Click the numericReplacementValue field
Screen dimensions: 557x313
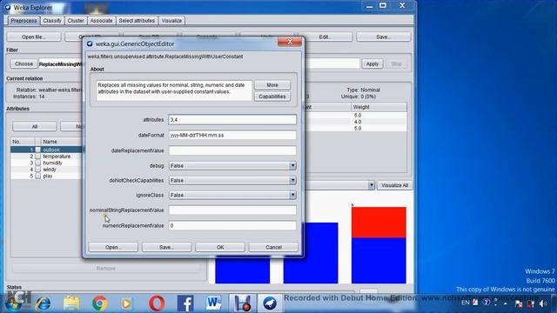coord(232,226)
